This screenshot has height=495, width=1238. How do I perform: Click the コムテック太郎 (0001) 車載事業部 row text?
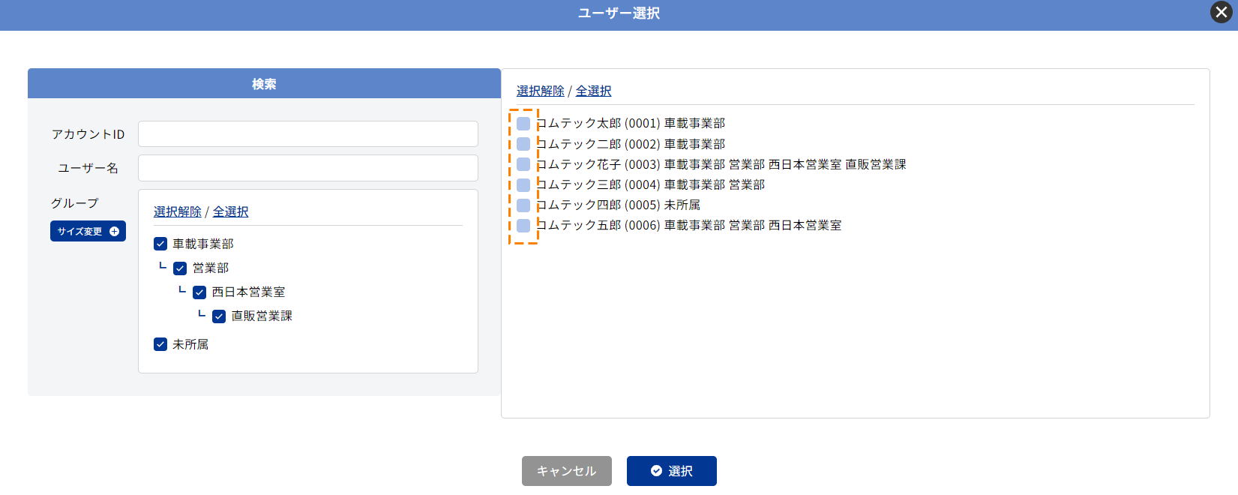(x=631, y=123)
